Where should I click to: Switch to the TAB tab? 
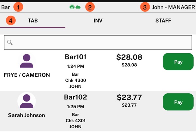(x=33, y=21)
